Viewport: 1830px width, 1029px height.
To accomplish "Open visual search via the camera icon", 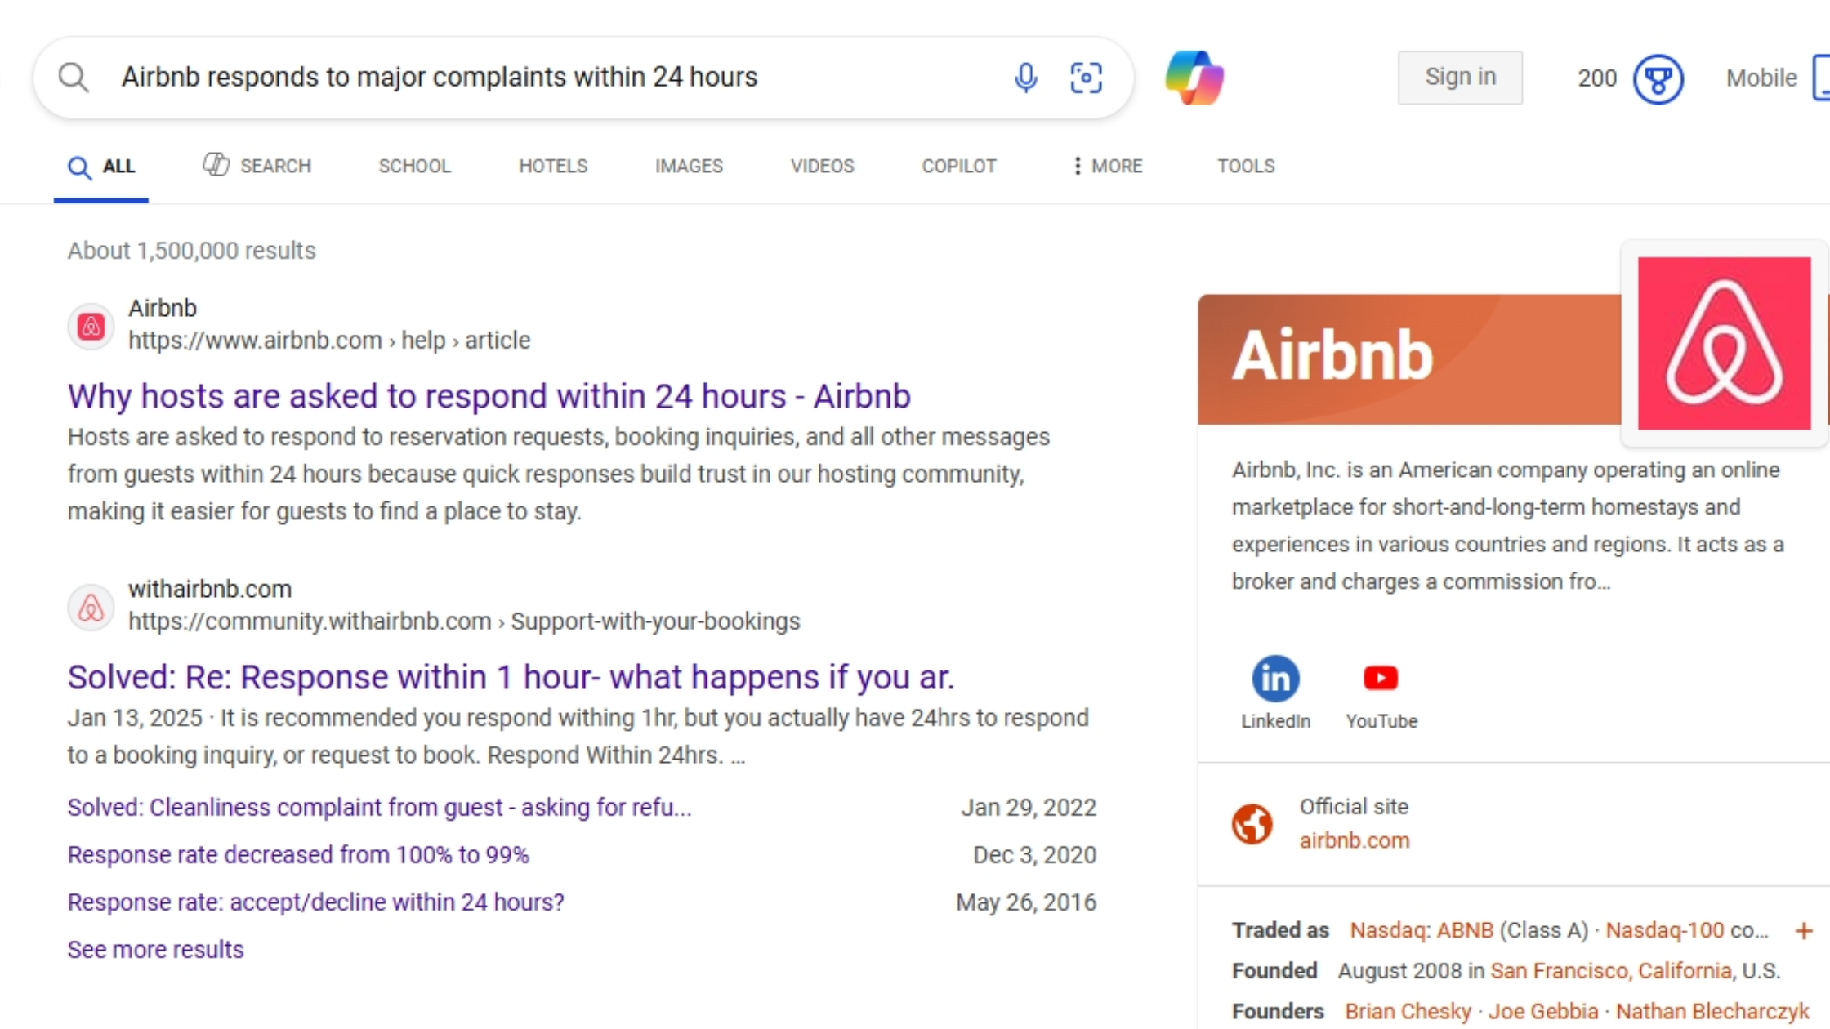I will coord(1087,78).
